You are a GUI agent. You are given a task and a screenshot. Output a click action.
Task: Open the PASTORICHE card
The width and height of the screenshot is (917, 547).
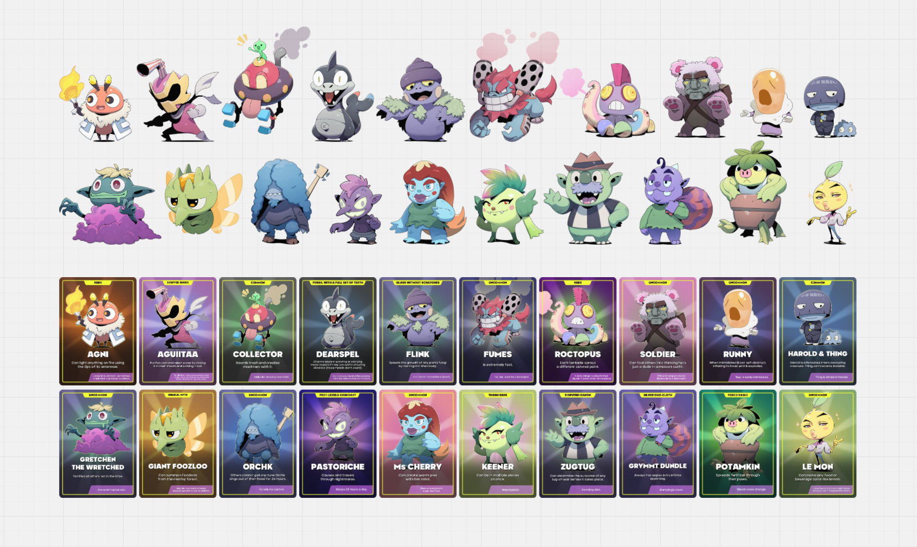(x=338, y=443)
